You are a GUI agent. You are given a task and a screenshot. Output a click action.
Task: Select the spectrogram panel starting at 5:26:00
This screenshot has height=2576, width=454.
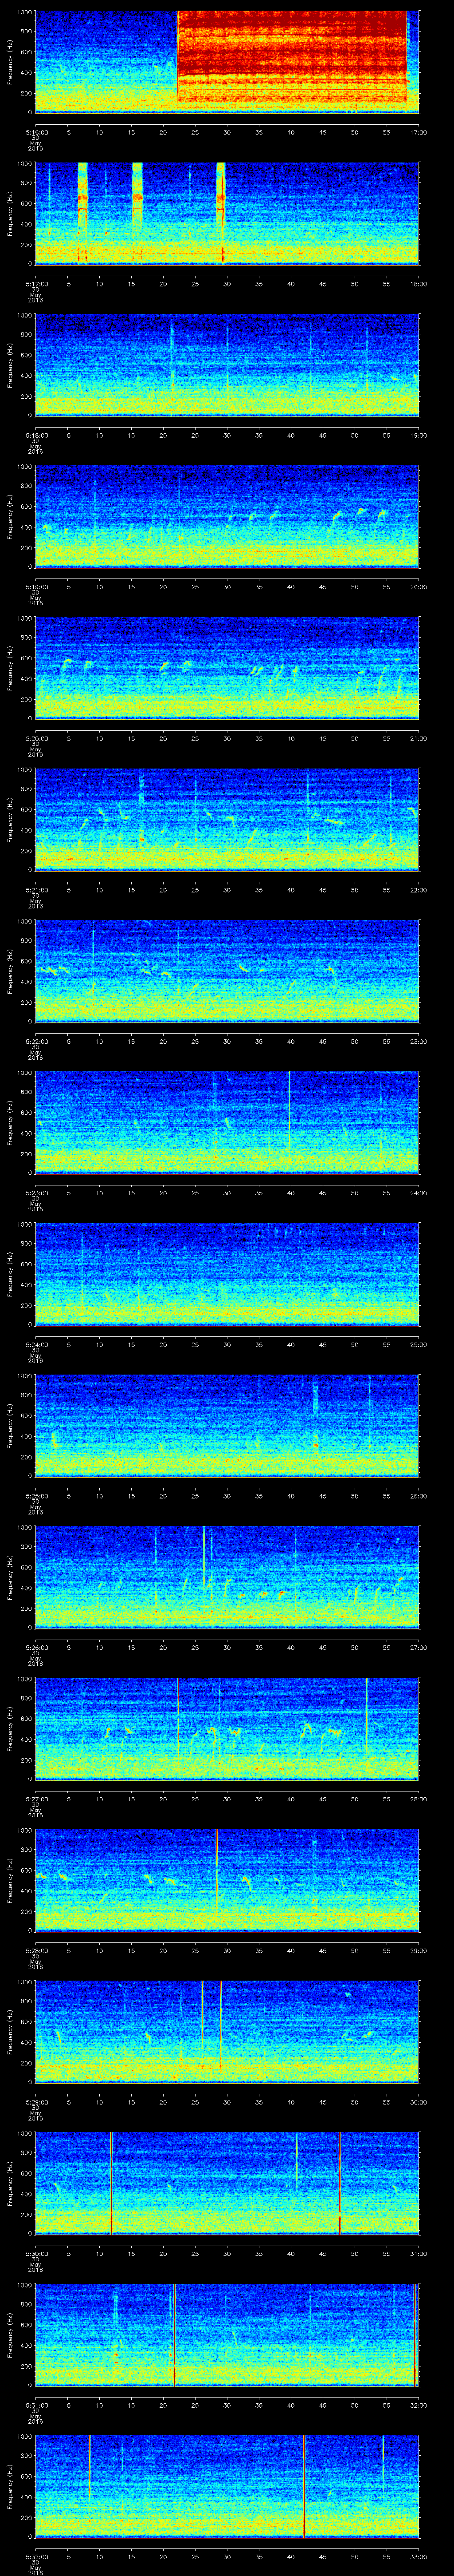pyautogui.click(x=227, y=1577)
